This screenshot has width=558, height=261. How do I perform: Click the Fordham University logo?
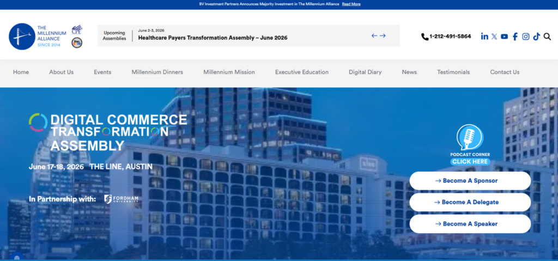(122, 199)
